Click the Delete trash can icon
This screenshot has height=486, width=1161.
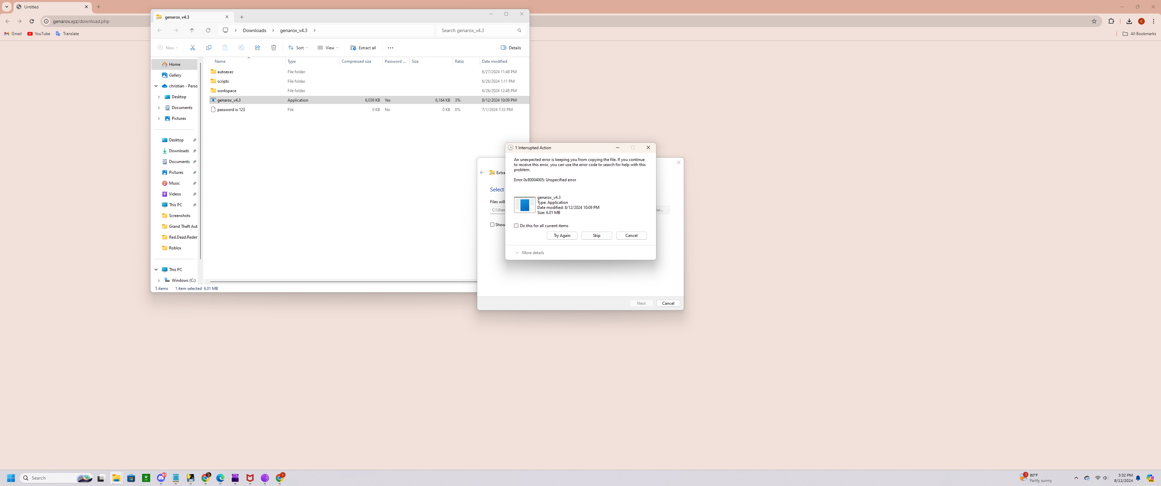coord(274,48)
